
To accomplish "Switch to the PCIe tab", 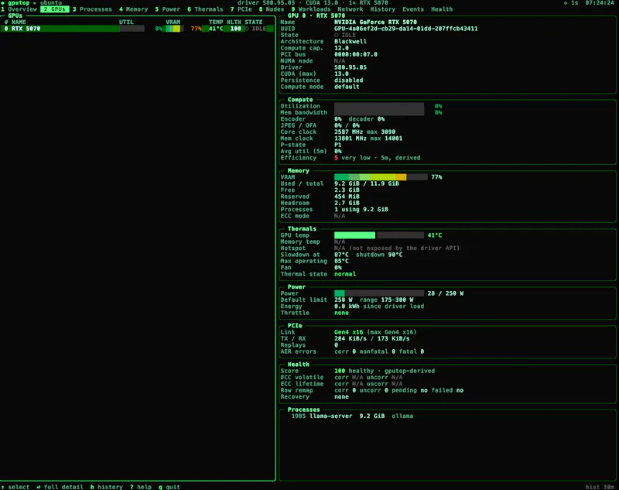I will tap(241, 9).
